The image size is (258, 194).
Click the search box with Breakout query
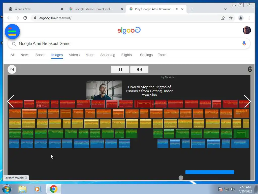129,43
